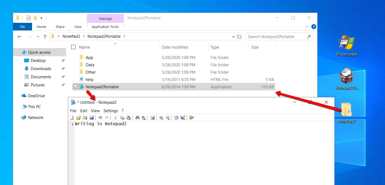Zoom in using the magnifier plus icon
This screenshot has width=385, height=185.
pos(161,117)
